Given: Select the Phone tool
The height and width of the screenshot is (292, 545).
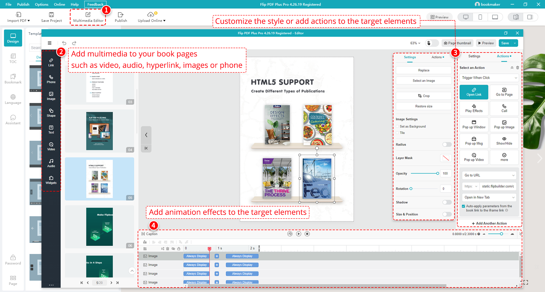Looking at the screenshot, I should click(51, 79).
